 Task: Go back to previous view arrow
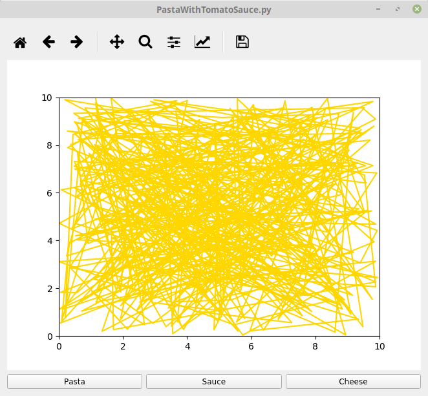click(48, 42)
